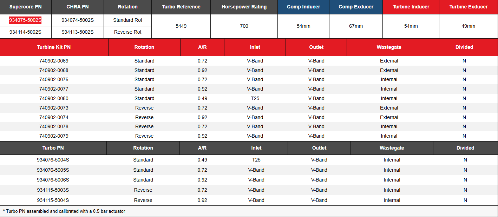Image resolution: width=498 pixels, height=217 pixels.
Task: Select turbo part number 934115-5003S
Action: pos(53,190)
